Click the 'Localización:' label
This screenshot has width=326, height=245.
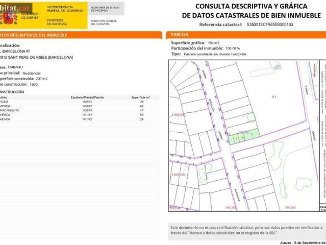pos(10,45)
